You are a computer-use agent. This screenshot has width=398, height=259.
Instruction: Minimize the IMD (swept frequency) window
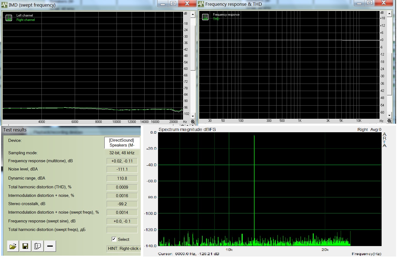pos(163,4)
